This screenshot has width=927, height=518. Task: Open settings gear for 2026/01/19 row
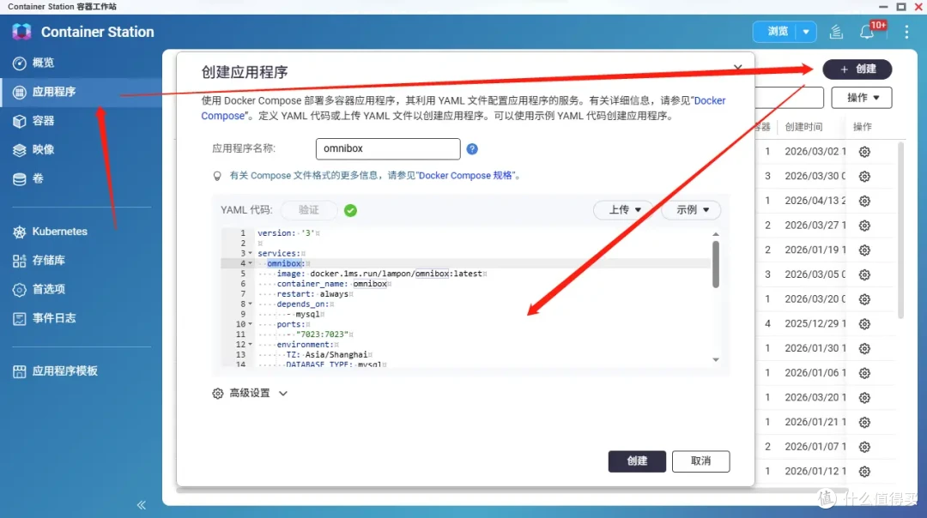pyautogui.click(x=864, y=250)
